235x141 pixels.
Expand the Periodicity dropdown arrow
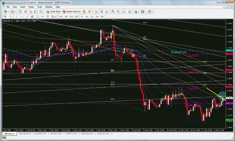[145, 12]
